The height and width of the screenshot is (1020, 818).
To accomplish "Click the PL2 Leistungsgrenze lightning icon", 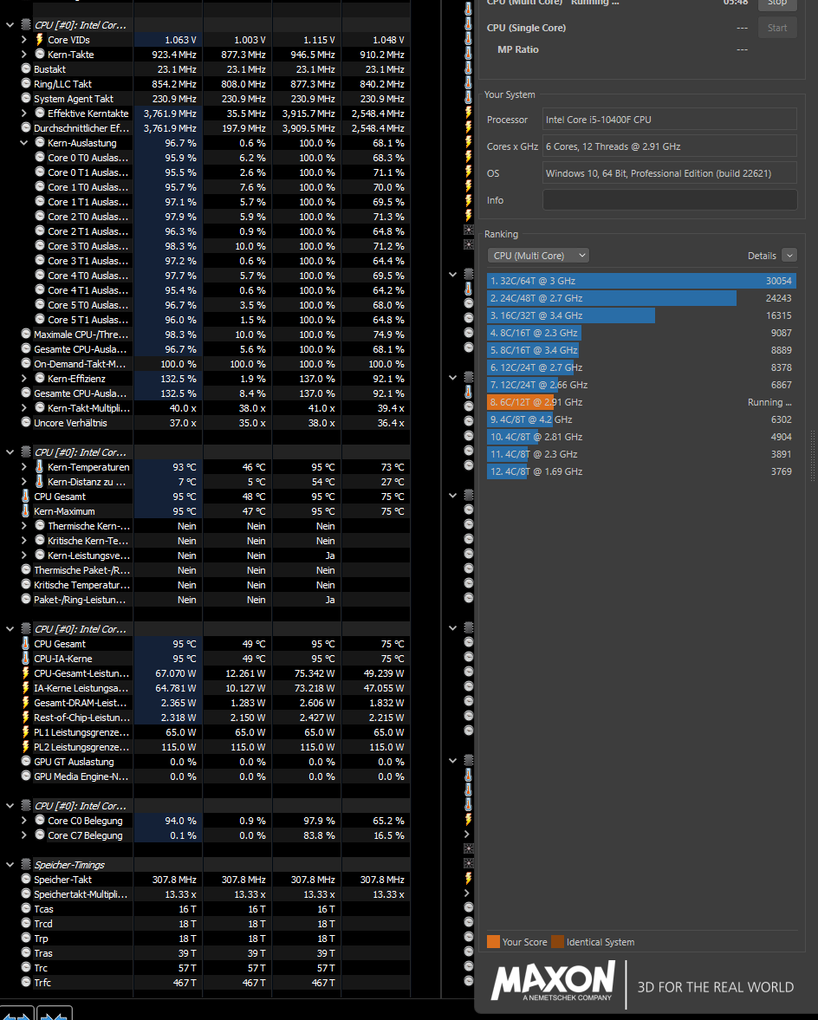I will pyautogui.click(x=26, y=747).
